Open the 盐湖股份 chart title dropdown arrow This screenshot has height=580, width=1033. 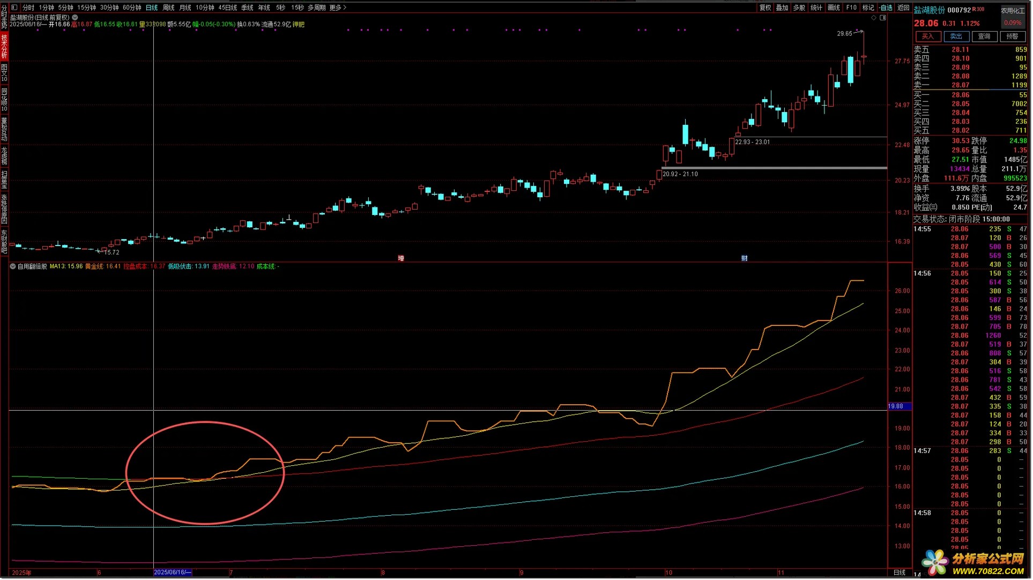(75, 17)
